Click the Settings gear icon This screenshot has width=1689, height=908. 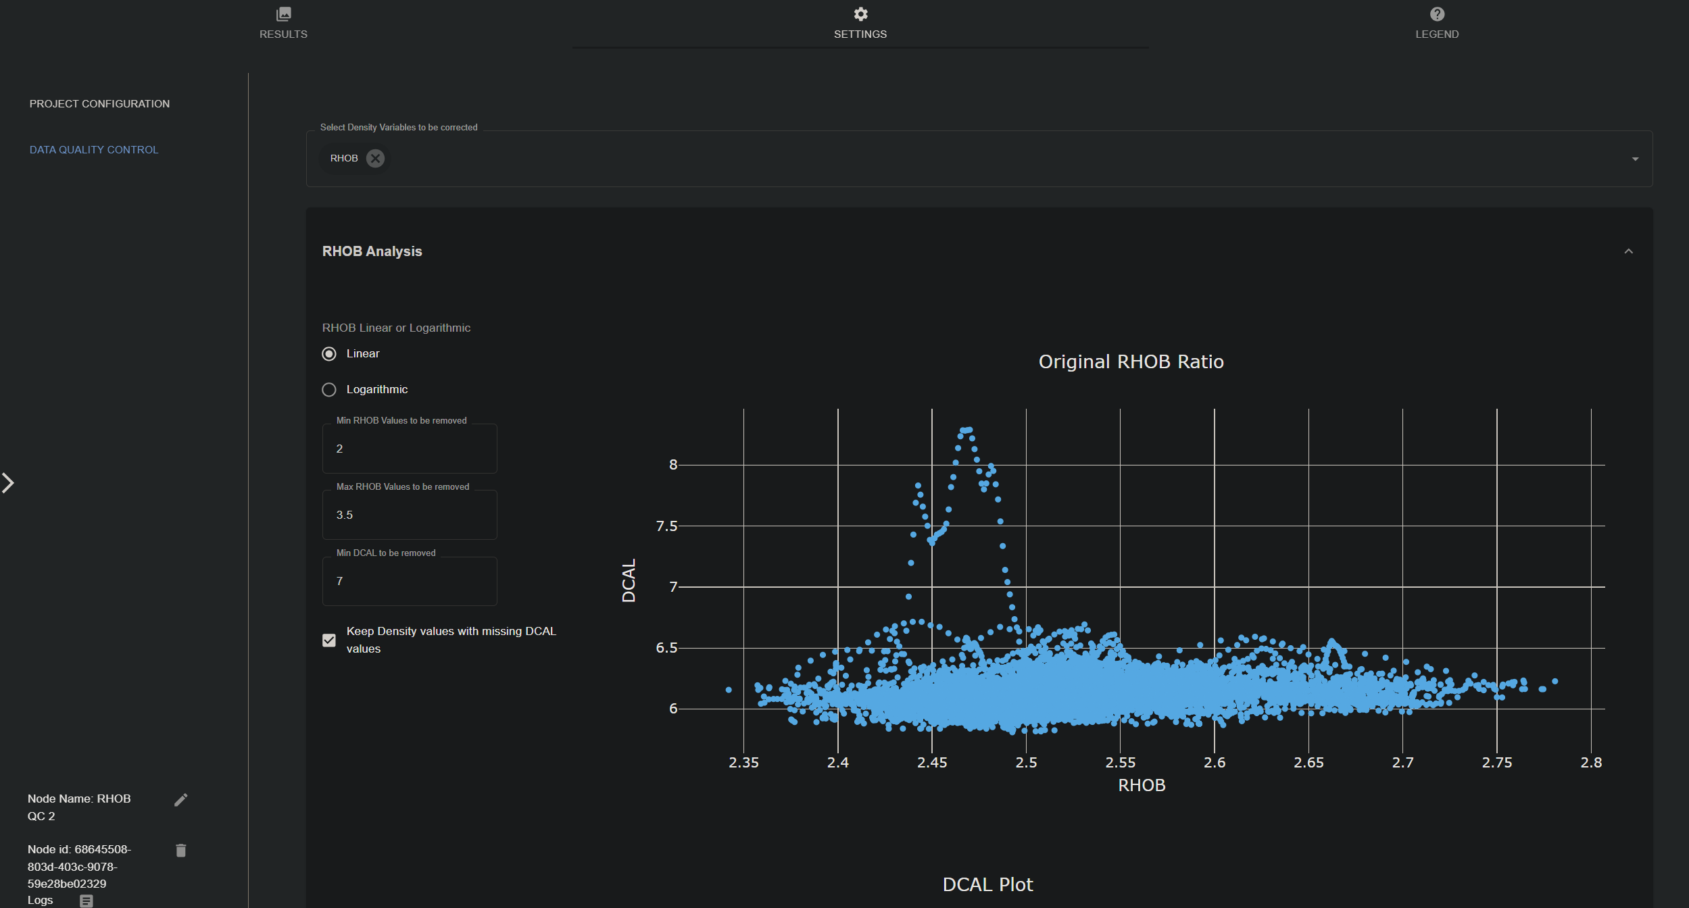click(860, 14)
